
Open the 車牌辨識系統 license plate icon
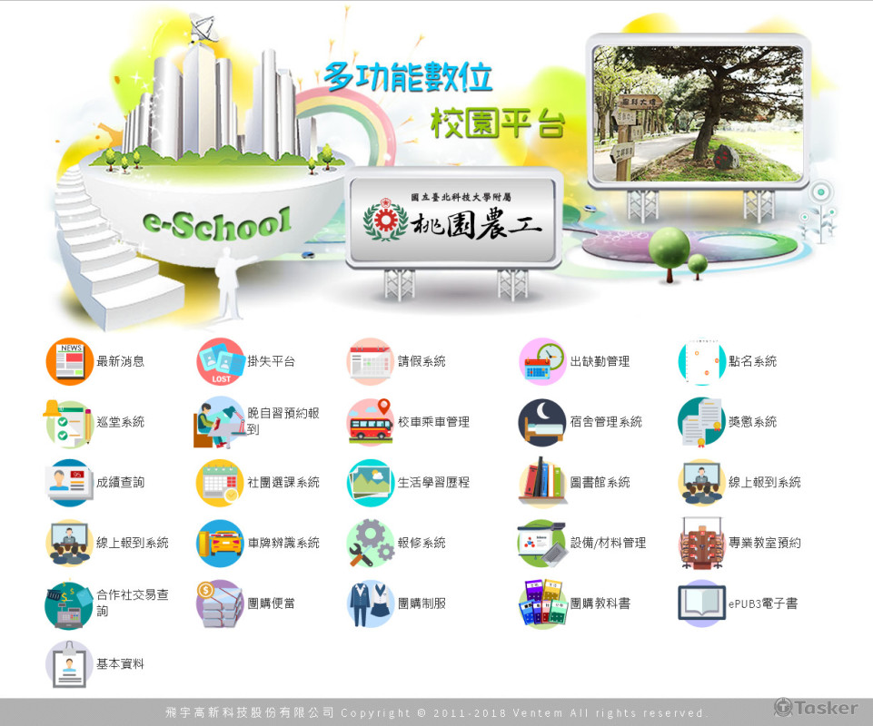pos(220,543)
